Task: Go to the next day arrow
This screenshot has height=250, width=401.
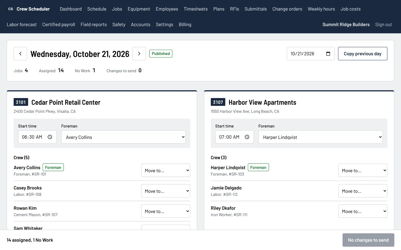Action: [139, 53]
